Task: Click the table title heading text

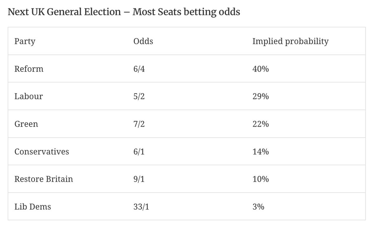Action: click(x=124, y=12)
